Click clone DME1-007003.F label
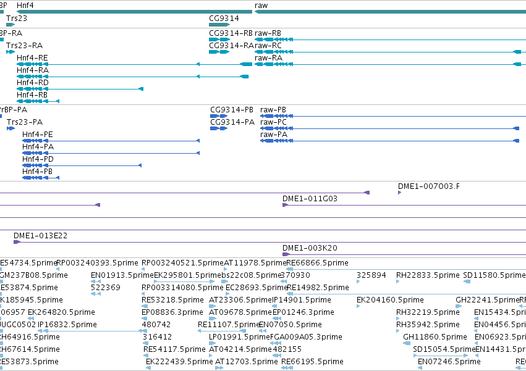Viewport: 526px width, 371px height. tap(429, 186)
